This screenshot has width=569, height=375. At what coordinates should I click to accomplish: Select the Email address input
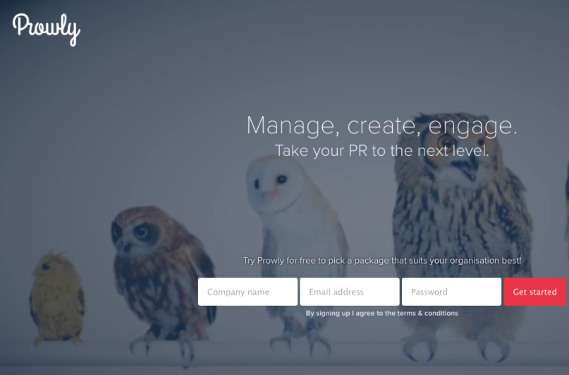[350, 292]
